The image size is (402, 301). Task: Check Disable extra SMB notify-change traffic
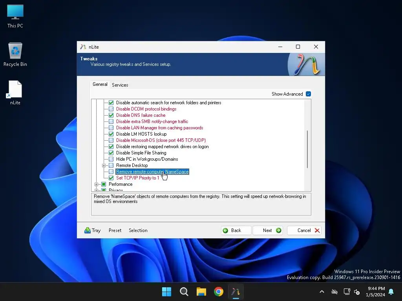[x=111, y=121]
